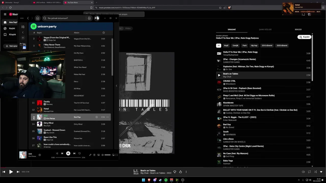Screen dimensions: 326x183
Task: Open Keşfet in YouTube Music sidebar
Action: (9, 28)
